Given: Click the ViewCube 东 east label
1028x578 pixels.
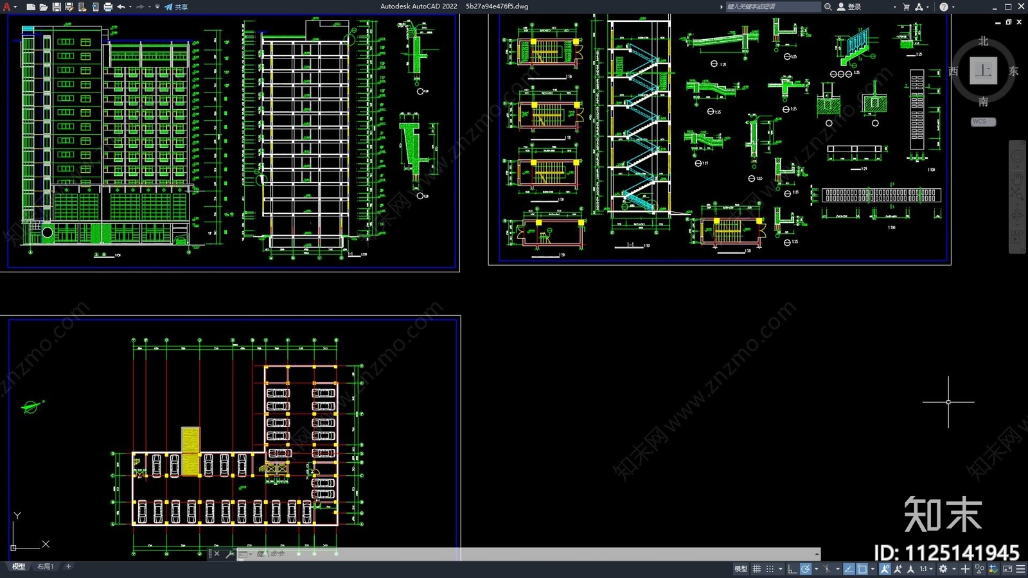Looking at the screenshot, I should pyautogui.click(x=1013, y=71).
